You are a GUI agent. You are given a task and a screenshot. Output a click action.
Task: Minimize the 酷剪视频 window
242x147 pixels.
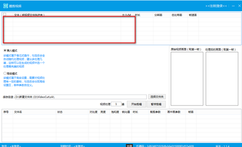[x=233, y=6]
